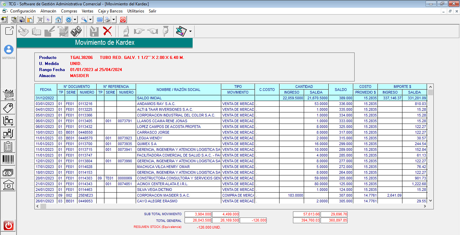This screenshot has height=235, width=460.
Task: Click the red X cancel icon
Action: point(107,31)
